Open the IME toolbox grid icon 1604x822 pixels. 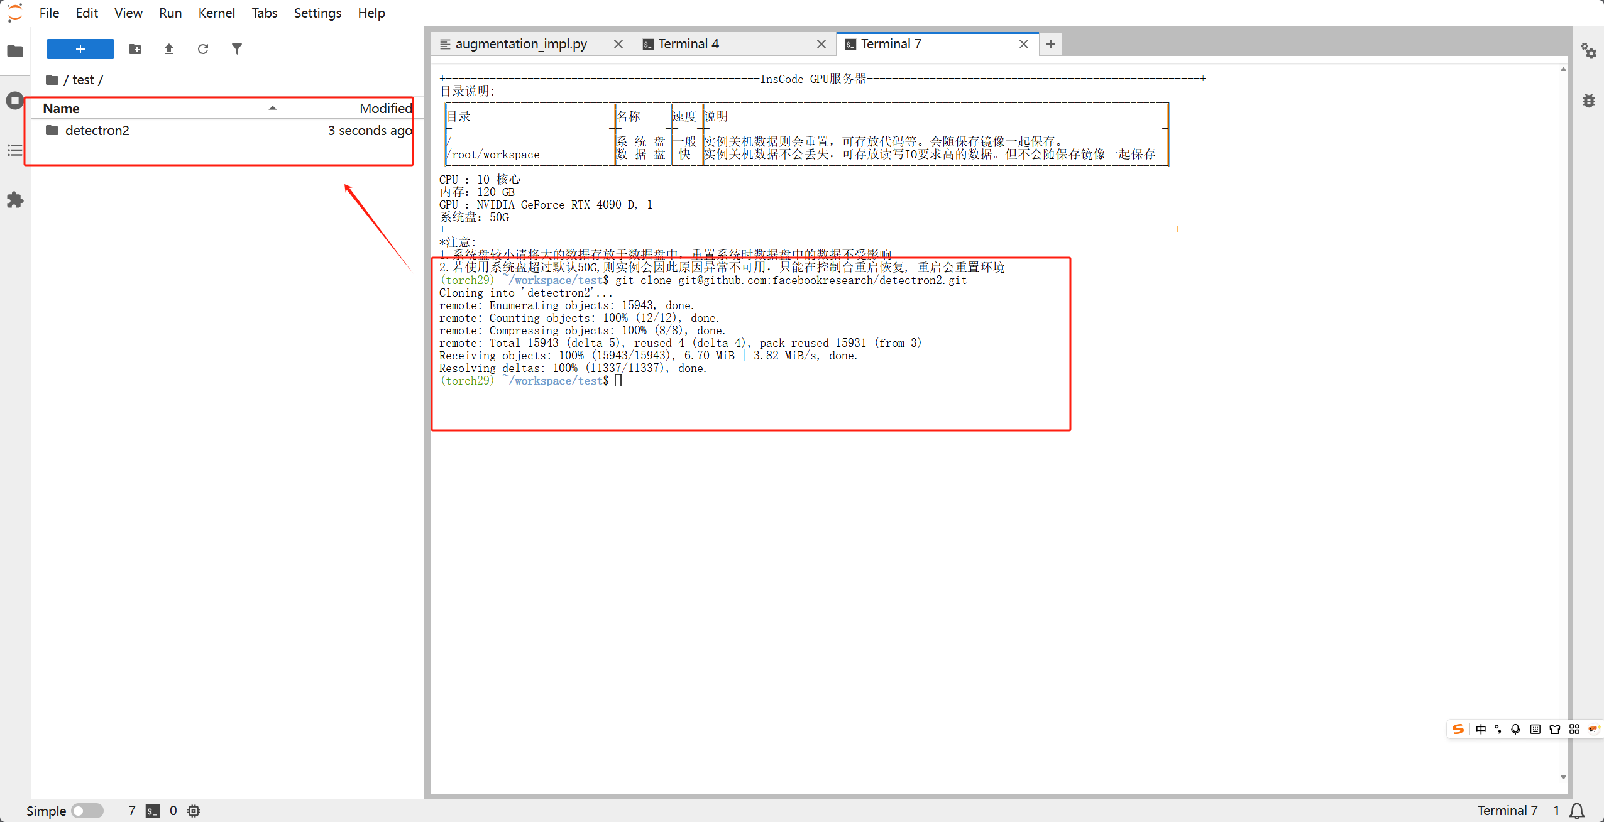[x=1574, y=729]
